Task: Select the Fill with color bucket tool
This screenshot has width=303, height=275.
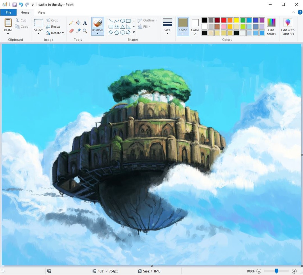Action: 78,23
